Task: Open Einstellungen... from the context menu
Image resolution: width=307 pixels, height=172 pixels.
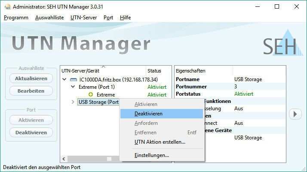Action: point(162,155)
